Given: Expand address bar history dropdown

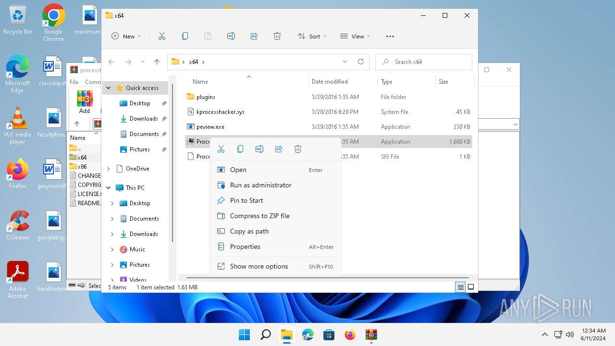Looking at the screenshot, I should (x=345, y=62).
